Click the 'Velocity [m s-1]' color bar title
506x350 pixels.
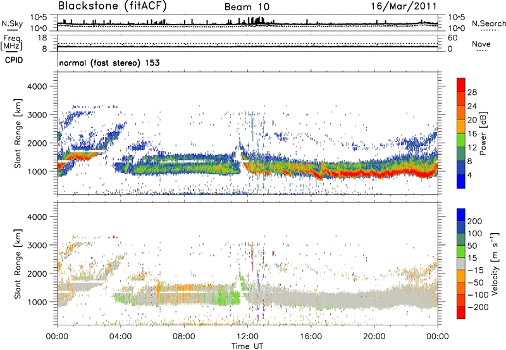[495, 263]
